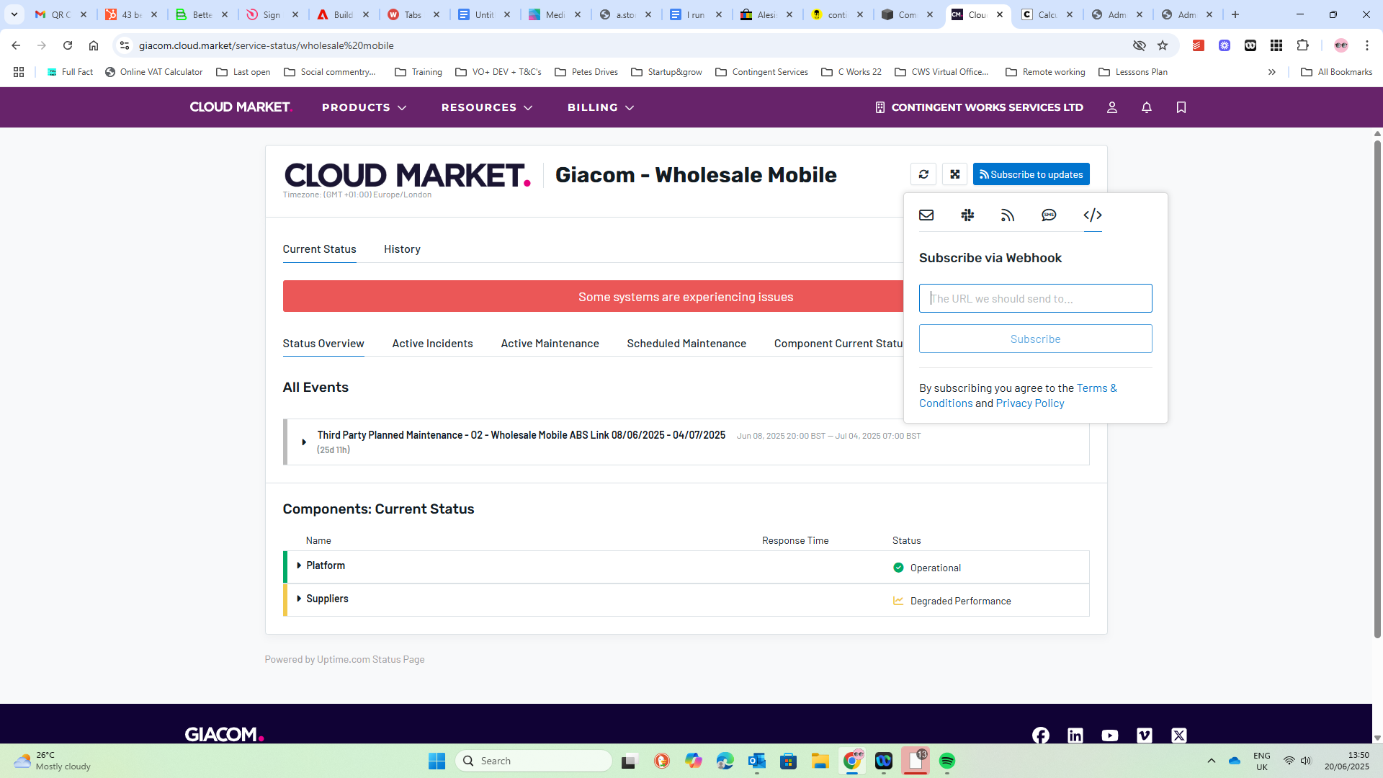The image size is (1383, 778).
Task: Switch to Active Incidents tab
Action: (432, 344)
